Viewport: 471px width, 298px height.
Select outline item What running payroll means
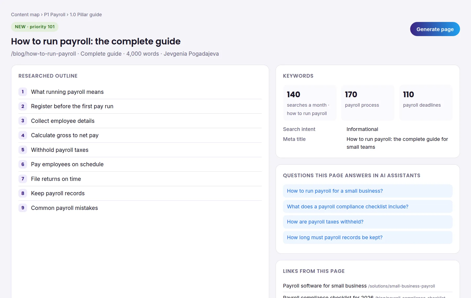[140, 92]
